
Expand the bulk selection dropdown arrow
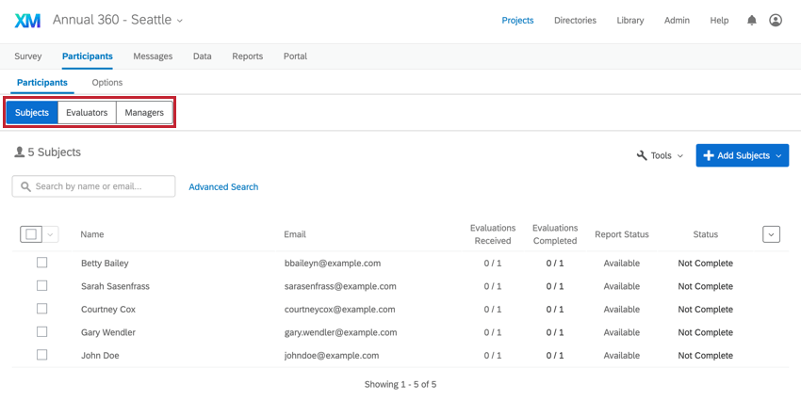(50, 234)
